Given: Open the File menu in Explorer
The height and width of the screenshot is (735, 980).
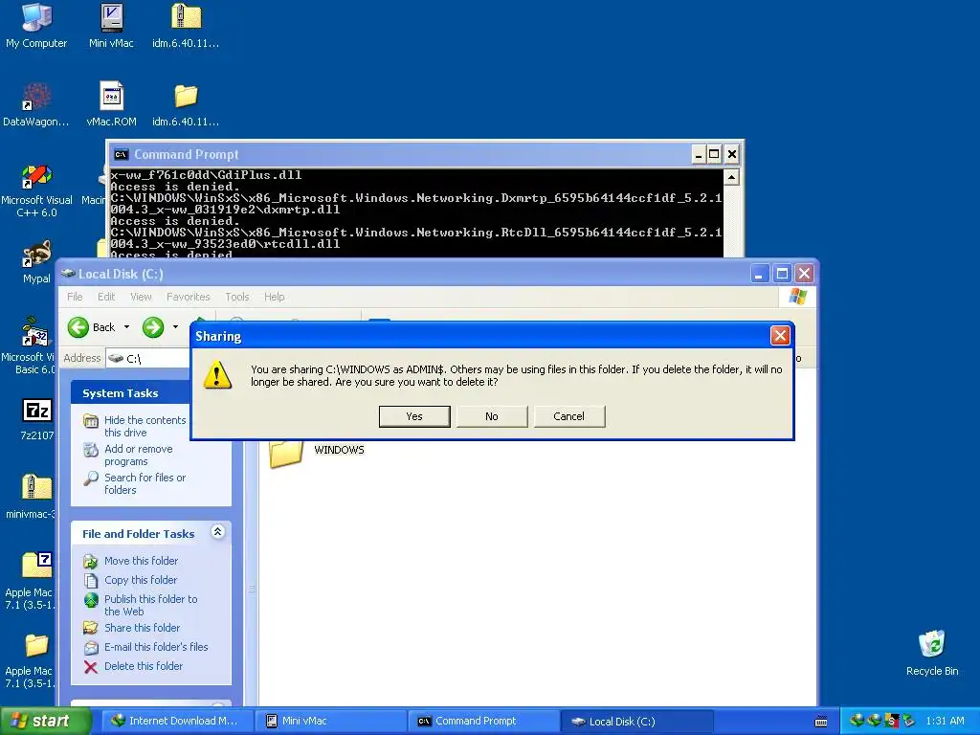Looking at the screenshot, I should [75, 297].
